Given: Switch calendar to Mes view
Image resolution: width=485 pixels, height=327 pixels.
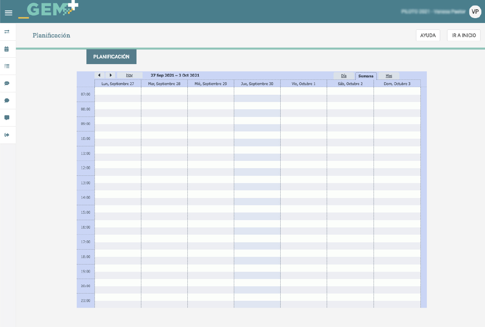Looking at the screenshot, I should [x=388, y=76].
